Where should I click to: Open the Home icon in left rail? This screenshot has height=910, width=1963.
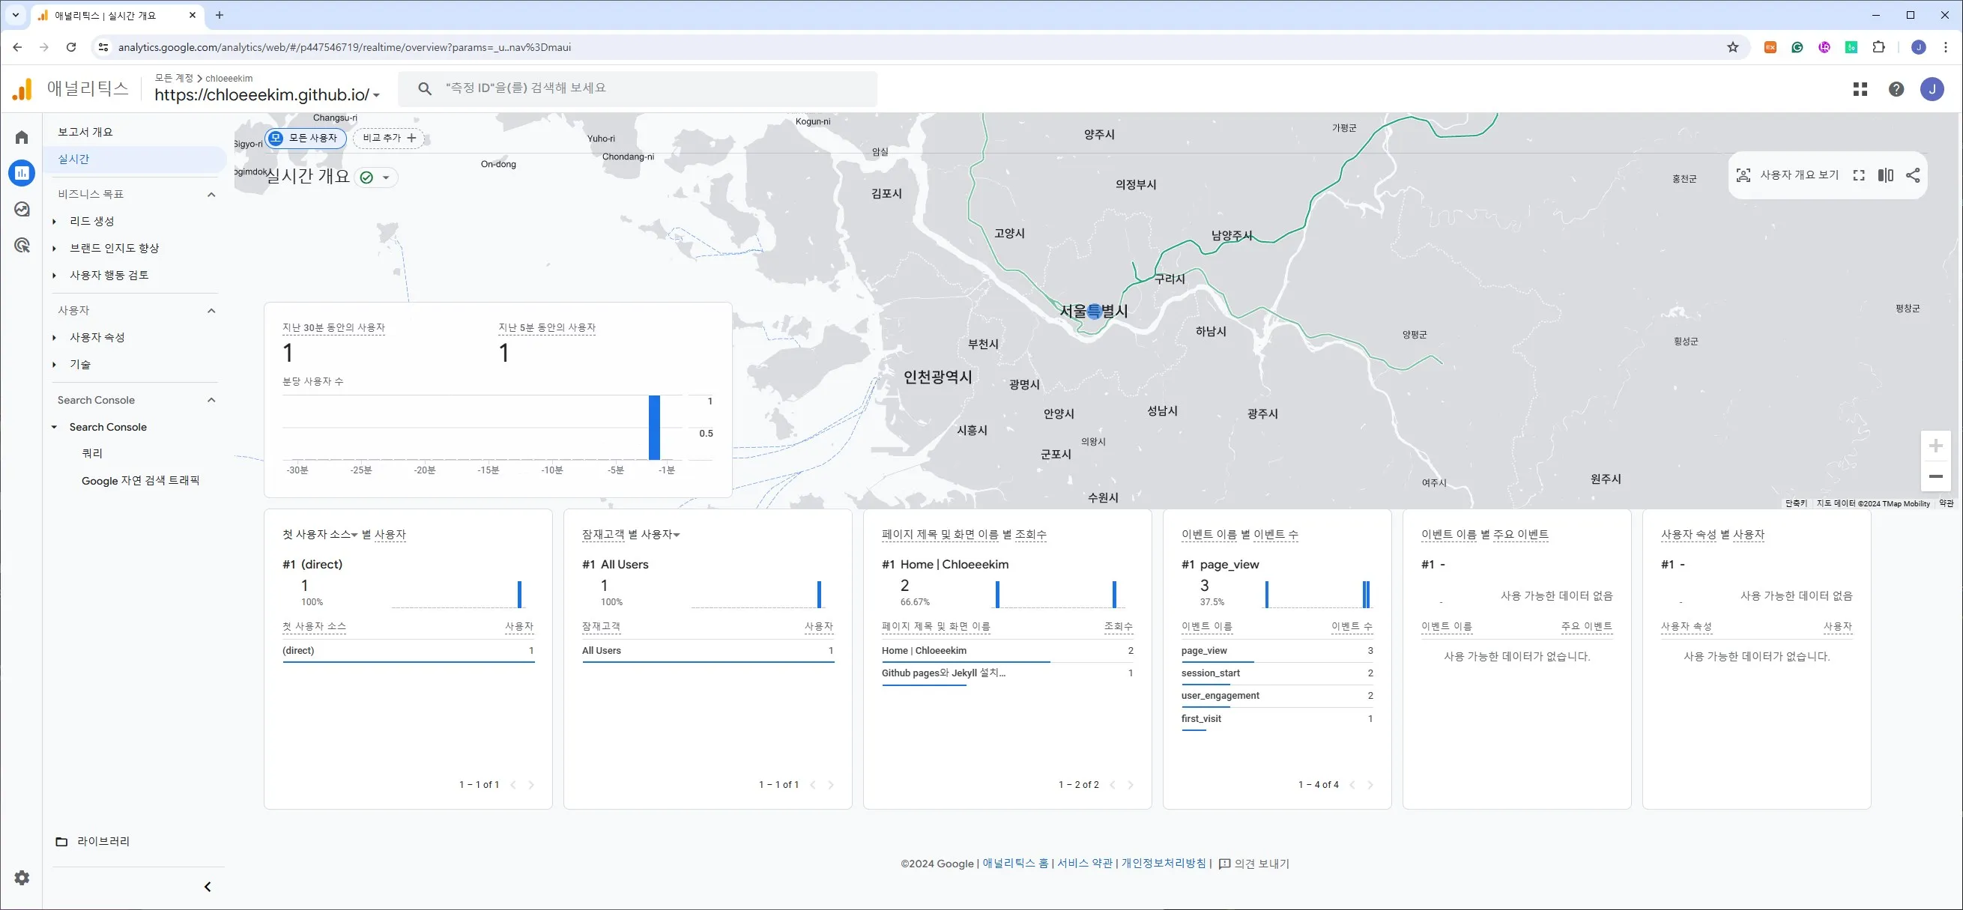[x=21, y=137]
